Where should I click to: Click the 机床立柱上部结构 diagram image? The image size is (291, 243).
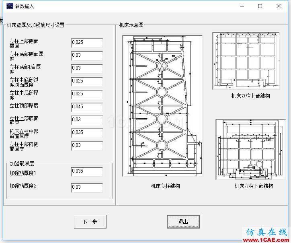246,61
